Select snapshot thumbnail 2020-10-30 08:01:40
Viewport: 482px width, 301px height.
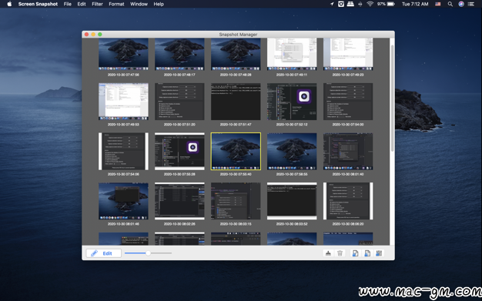(x=348, y=151)
